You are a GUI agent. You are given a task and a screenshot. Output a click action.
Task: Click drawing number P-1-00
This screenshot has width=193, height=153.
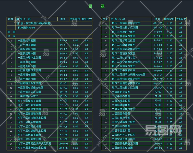[x=63, y=101]
